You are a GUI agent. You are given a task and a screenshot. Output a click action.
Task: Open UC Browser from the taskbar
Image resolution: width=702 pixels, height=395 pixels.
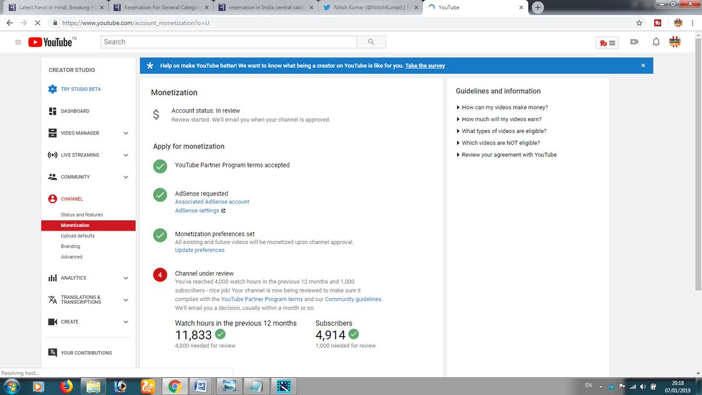[148, 386]
